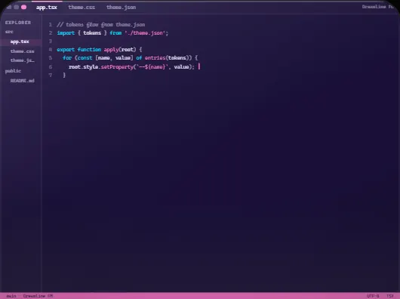Image resolution: width=400 pixels, height=299 pixels.
Task: Click line number 1 in the gutter
Action: point(51,25)
